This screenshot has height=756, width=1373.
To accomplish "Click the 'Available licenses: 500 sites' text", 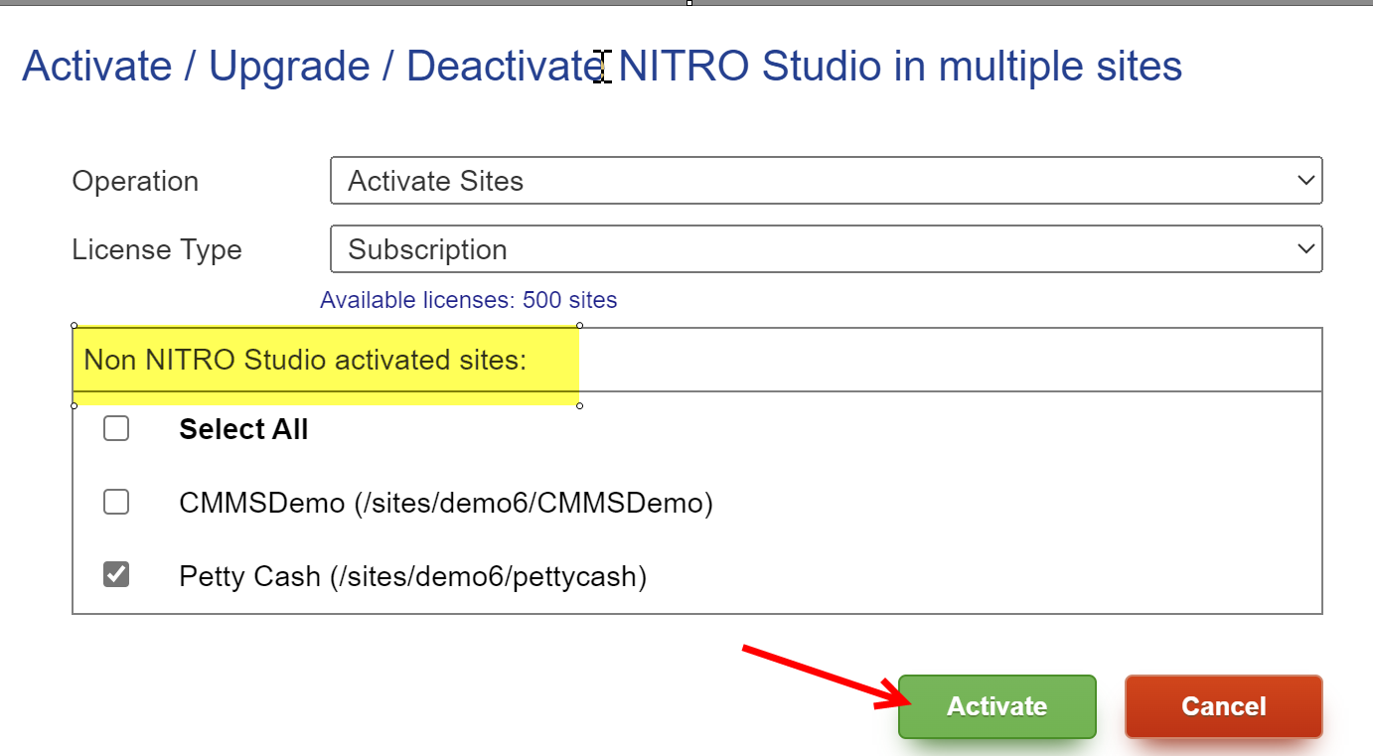I will tap(469, 300).
